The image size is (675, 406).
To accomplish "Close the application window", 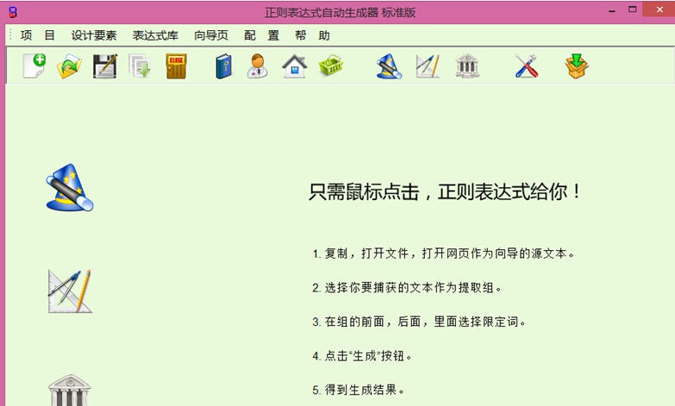I will (x=659, y=9).
